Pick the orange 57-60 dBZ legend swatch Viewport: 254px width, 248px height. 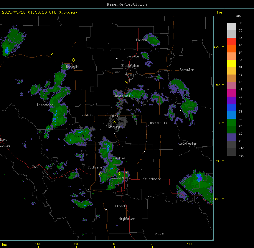point(232,49)
